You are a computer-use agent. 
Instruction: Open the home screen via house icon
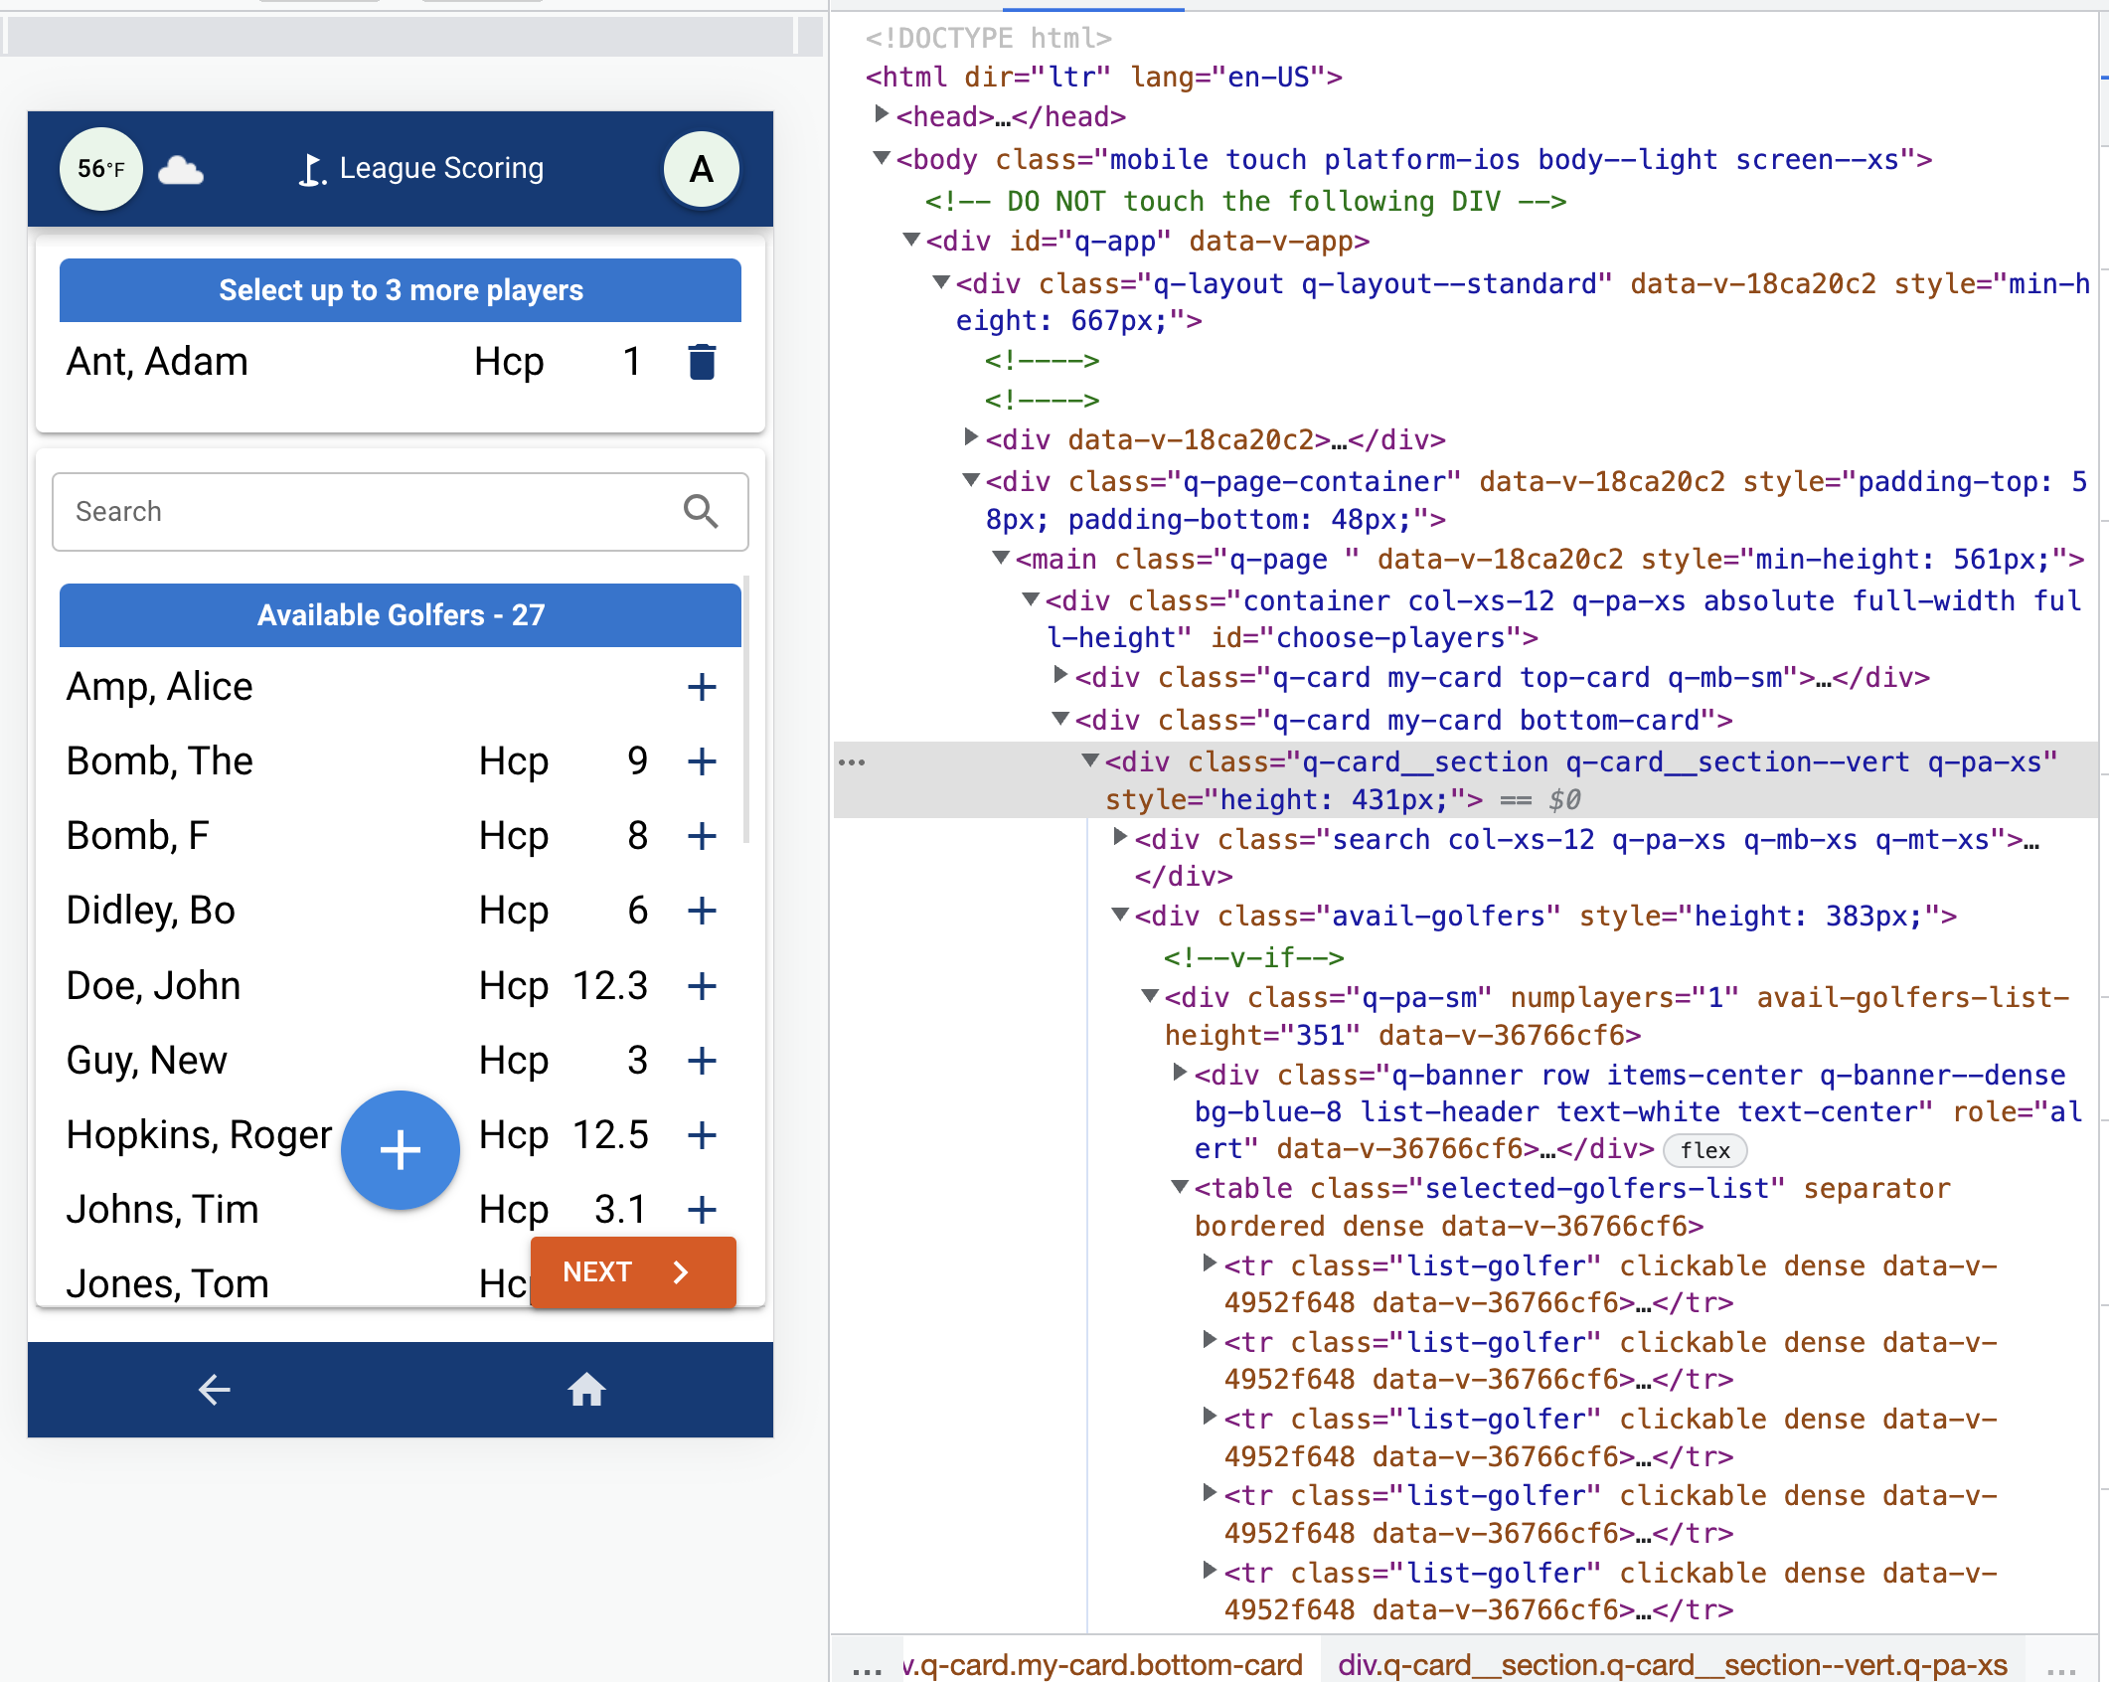(587, 1390)
